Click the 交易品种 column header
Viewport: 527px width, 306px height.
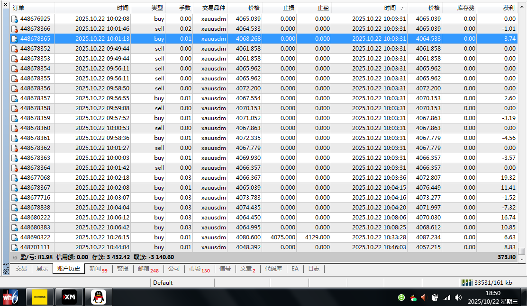pyautogui.click(x=213, y=8)
